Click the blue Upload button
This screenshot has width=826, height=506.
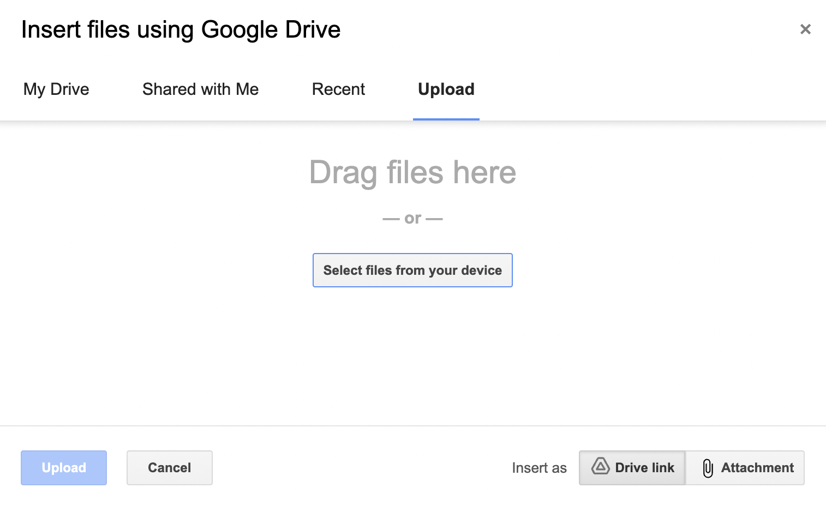pos(64,468)
